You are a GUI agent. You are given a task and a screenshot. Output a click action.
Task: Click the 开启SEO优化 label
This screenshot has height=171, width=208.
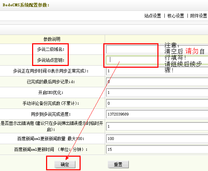point(51,92)
